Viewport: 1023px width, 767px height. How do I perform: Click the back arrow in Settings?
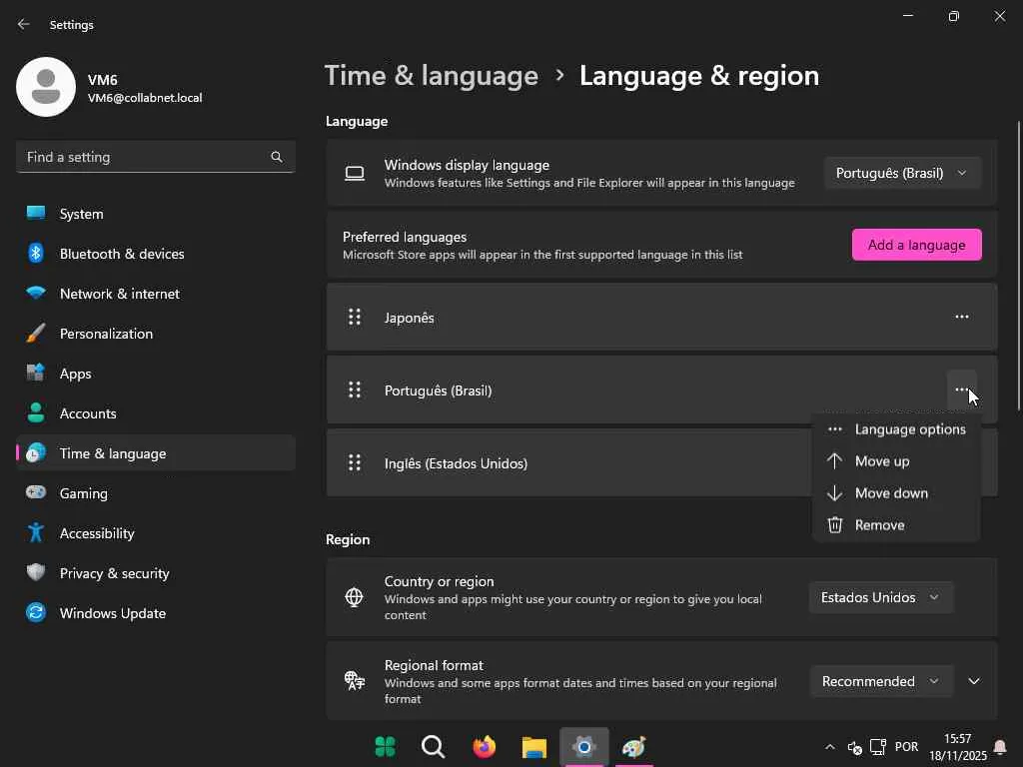click(x=24, y=24)
